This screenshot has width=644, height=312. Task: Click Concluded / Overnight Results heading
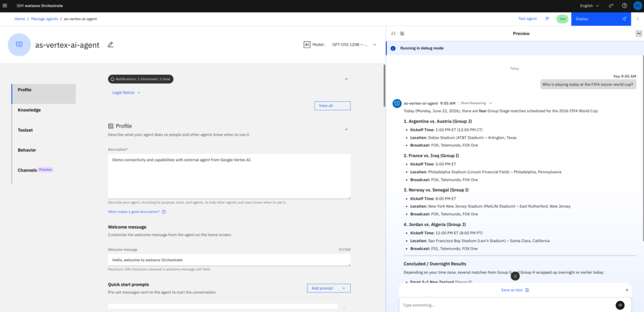435,264
